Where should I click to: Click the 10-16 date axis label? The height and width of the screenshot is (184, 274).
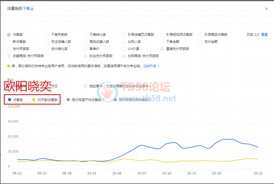tap(216, 173)
